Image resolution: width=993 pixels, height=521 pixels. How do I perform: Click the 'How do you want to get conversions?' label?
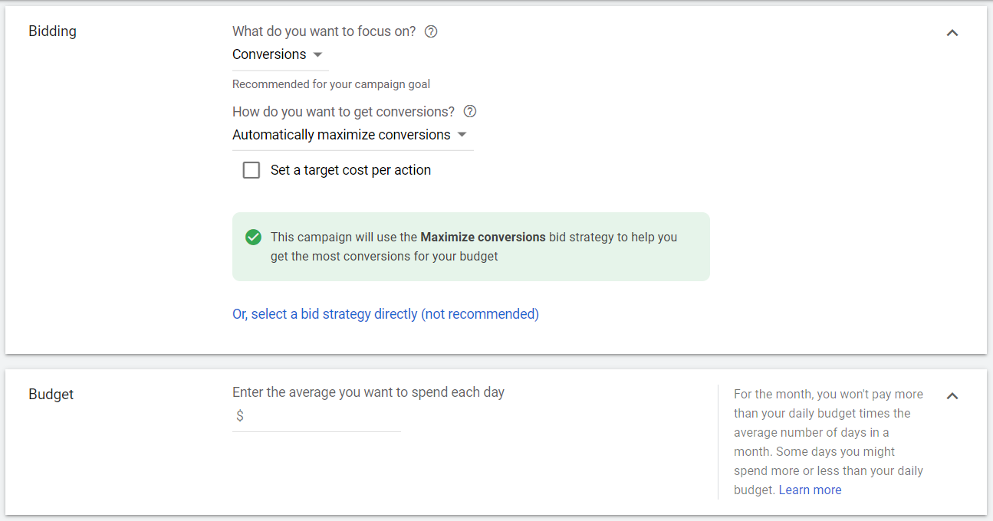point(344,112)
